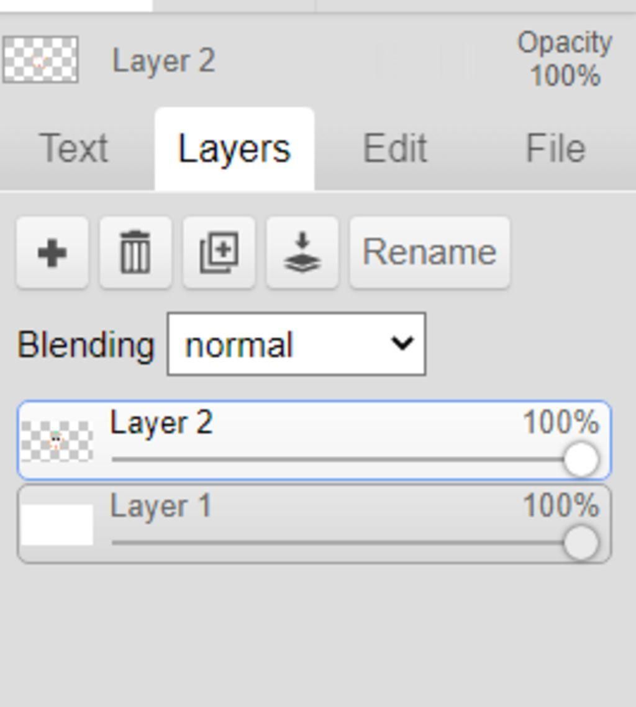Switch to the Text tab
The height and width of the screenshot is (707, 636).
pos(73,149)
